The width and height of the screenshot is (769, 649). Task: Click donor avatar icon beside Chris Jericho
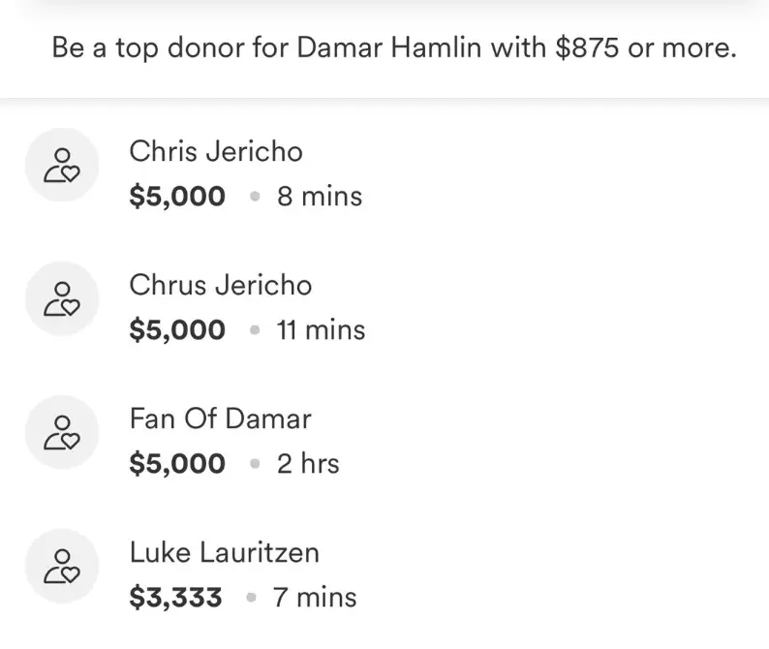coord(62,165)
